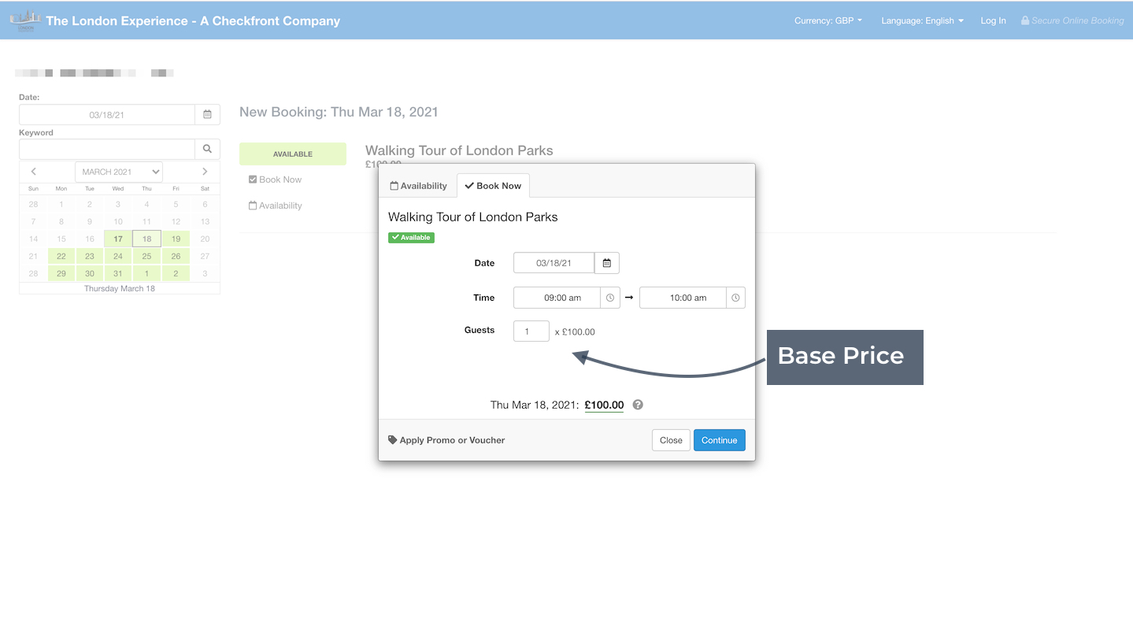Click the dialog Date field 03/18/21
Screen dimensions: 1133x622
pos(554,263)
